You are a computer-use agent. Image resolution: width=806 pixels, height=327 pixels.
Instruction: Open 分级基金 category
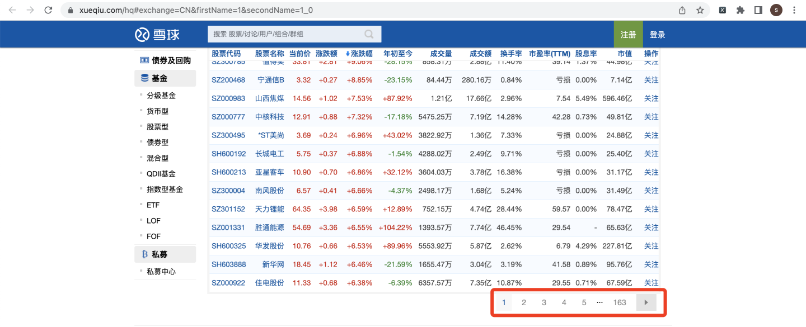[161, 96]
